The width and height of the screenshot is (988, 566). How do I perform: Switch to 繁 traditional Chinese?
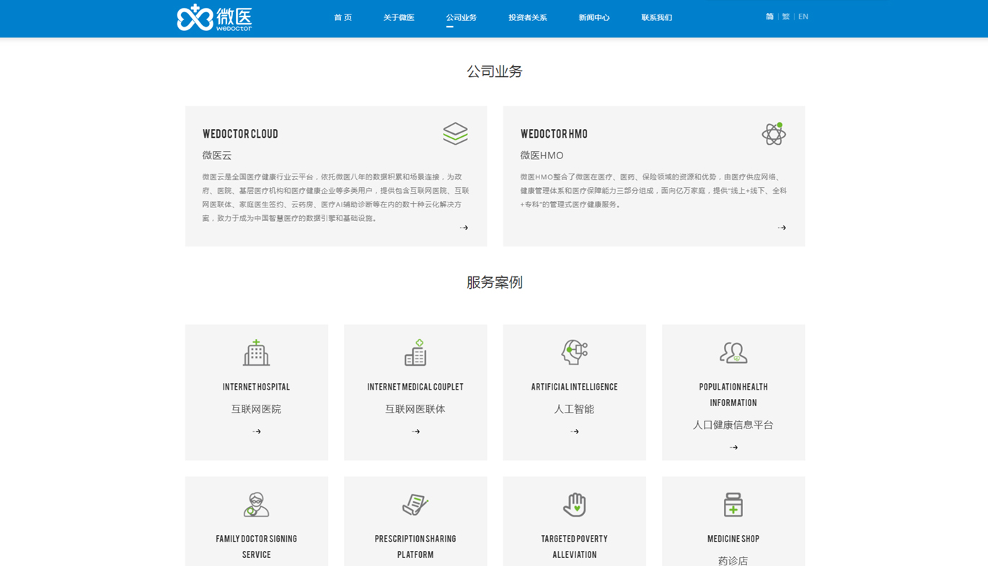tap(785, 17)
